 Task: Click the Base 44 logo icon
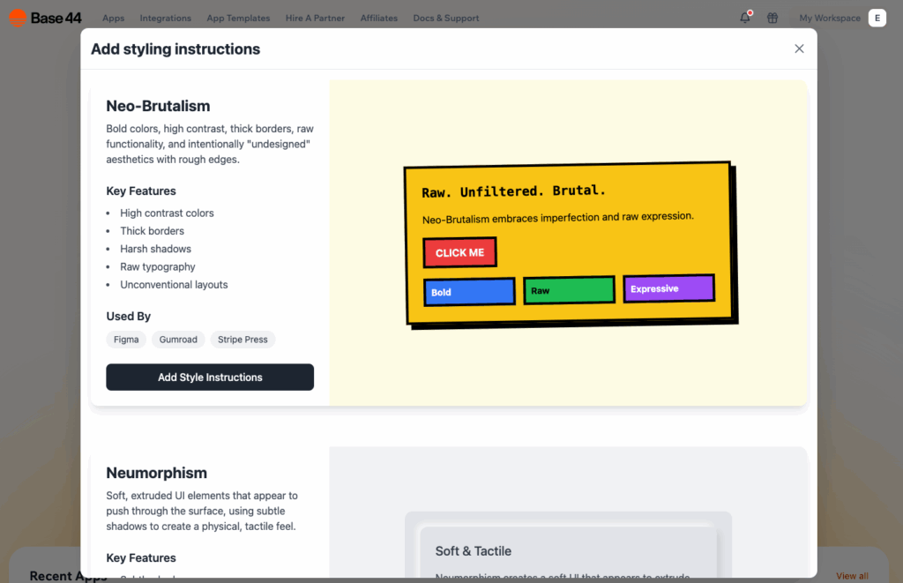[x=18, y=18]
